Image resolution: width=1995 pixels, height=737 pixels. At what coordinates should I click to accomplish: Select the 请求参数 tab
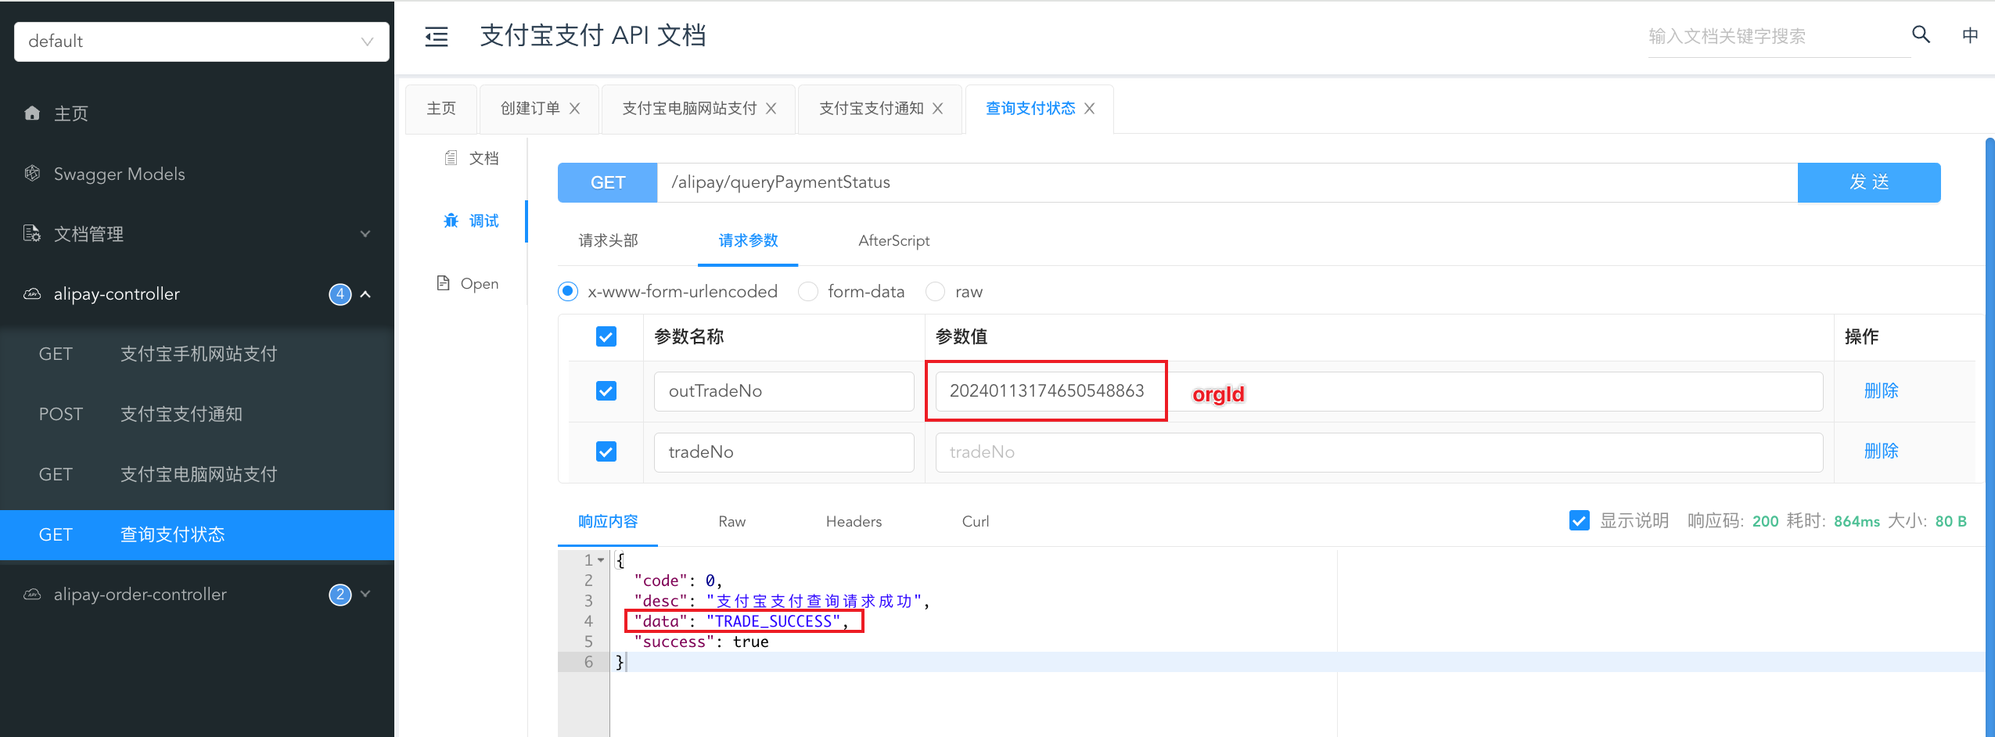click(748, 241)
